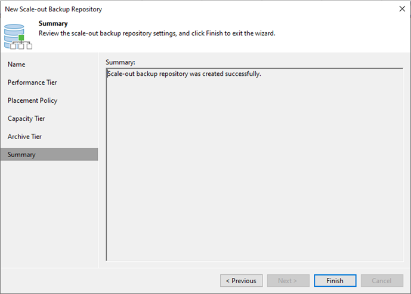The height and width of the screenshot is (294, 411).
Task: Close the New Scale-out Backup Repository dialog
Action: [402, 9]
